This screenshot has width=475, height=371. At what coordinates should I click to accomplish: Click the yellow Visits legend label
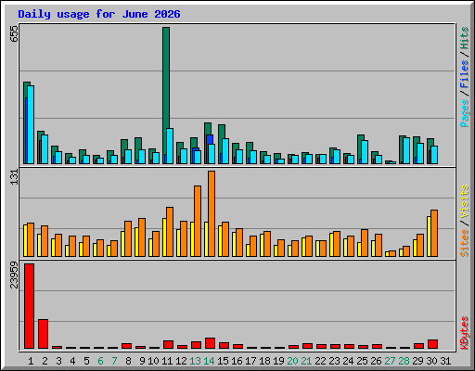465,202
